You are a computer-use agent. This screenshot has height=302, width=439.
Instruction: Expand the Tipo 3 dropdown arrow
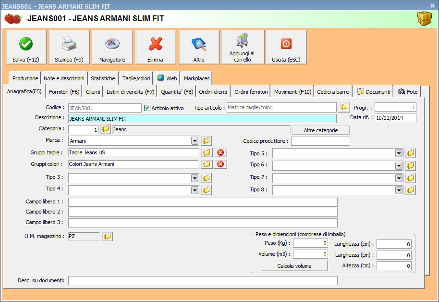coord(195,178)
